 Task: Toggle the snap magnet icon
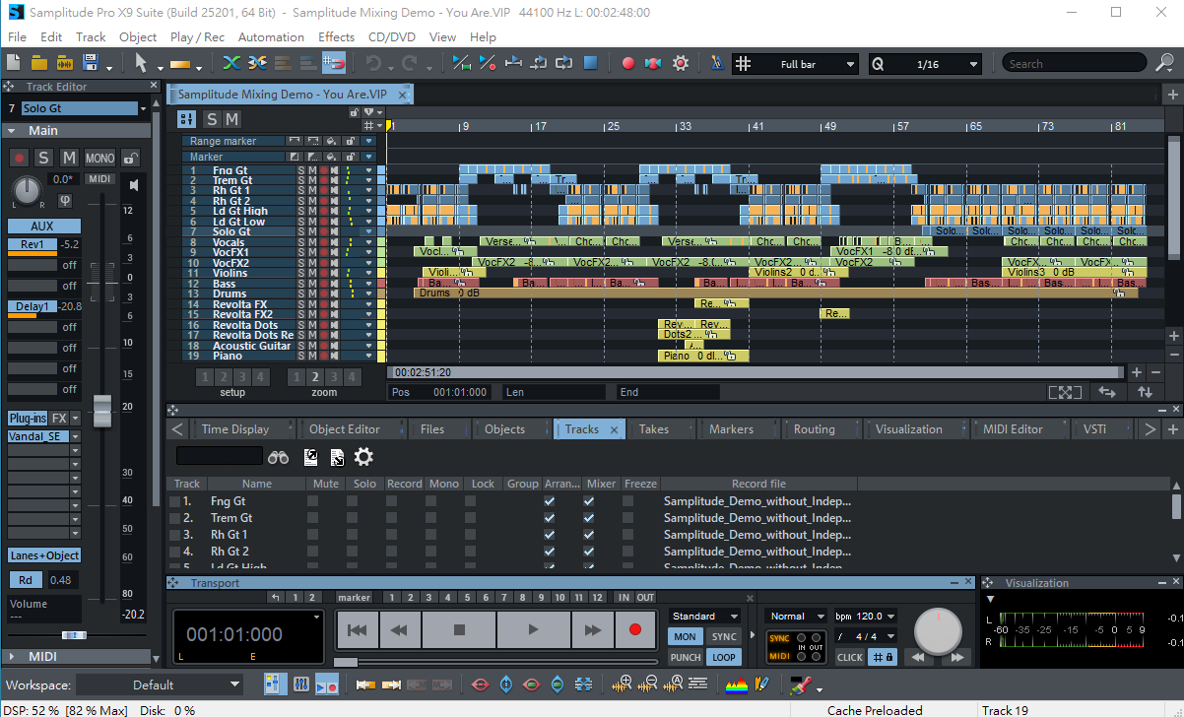[335, 63]
